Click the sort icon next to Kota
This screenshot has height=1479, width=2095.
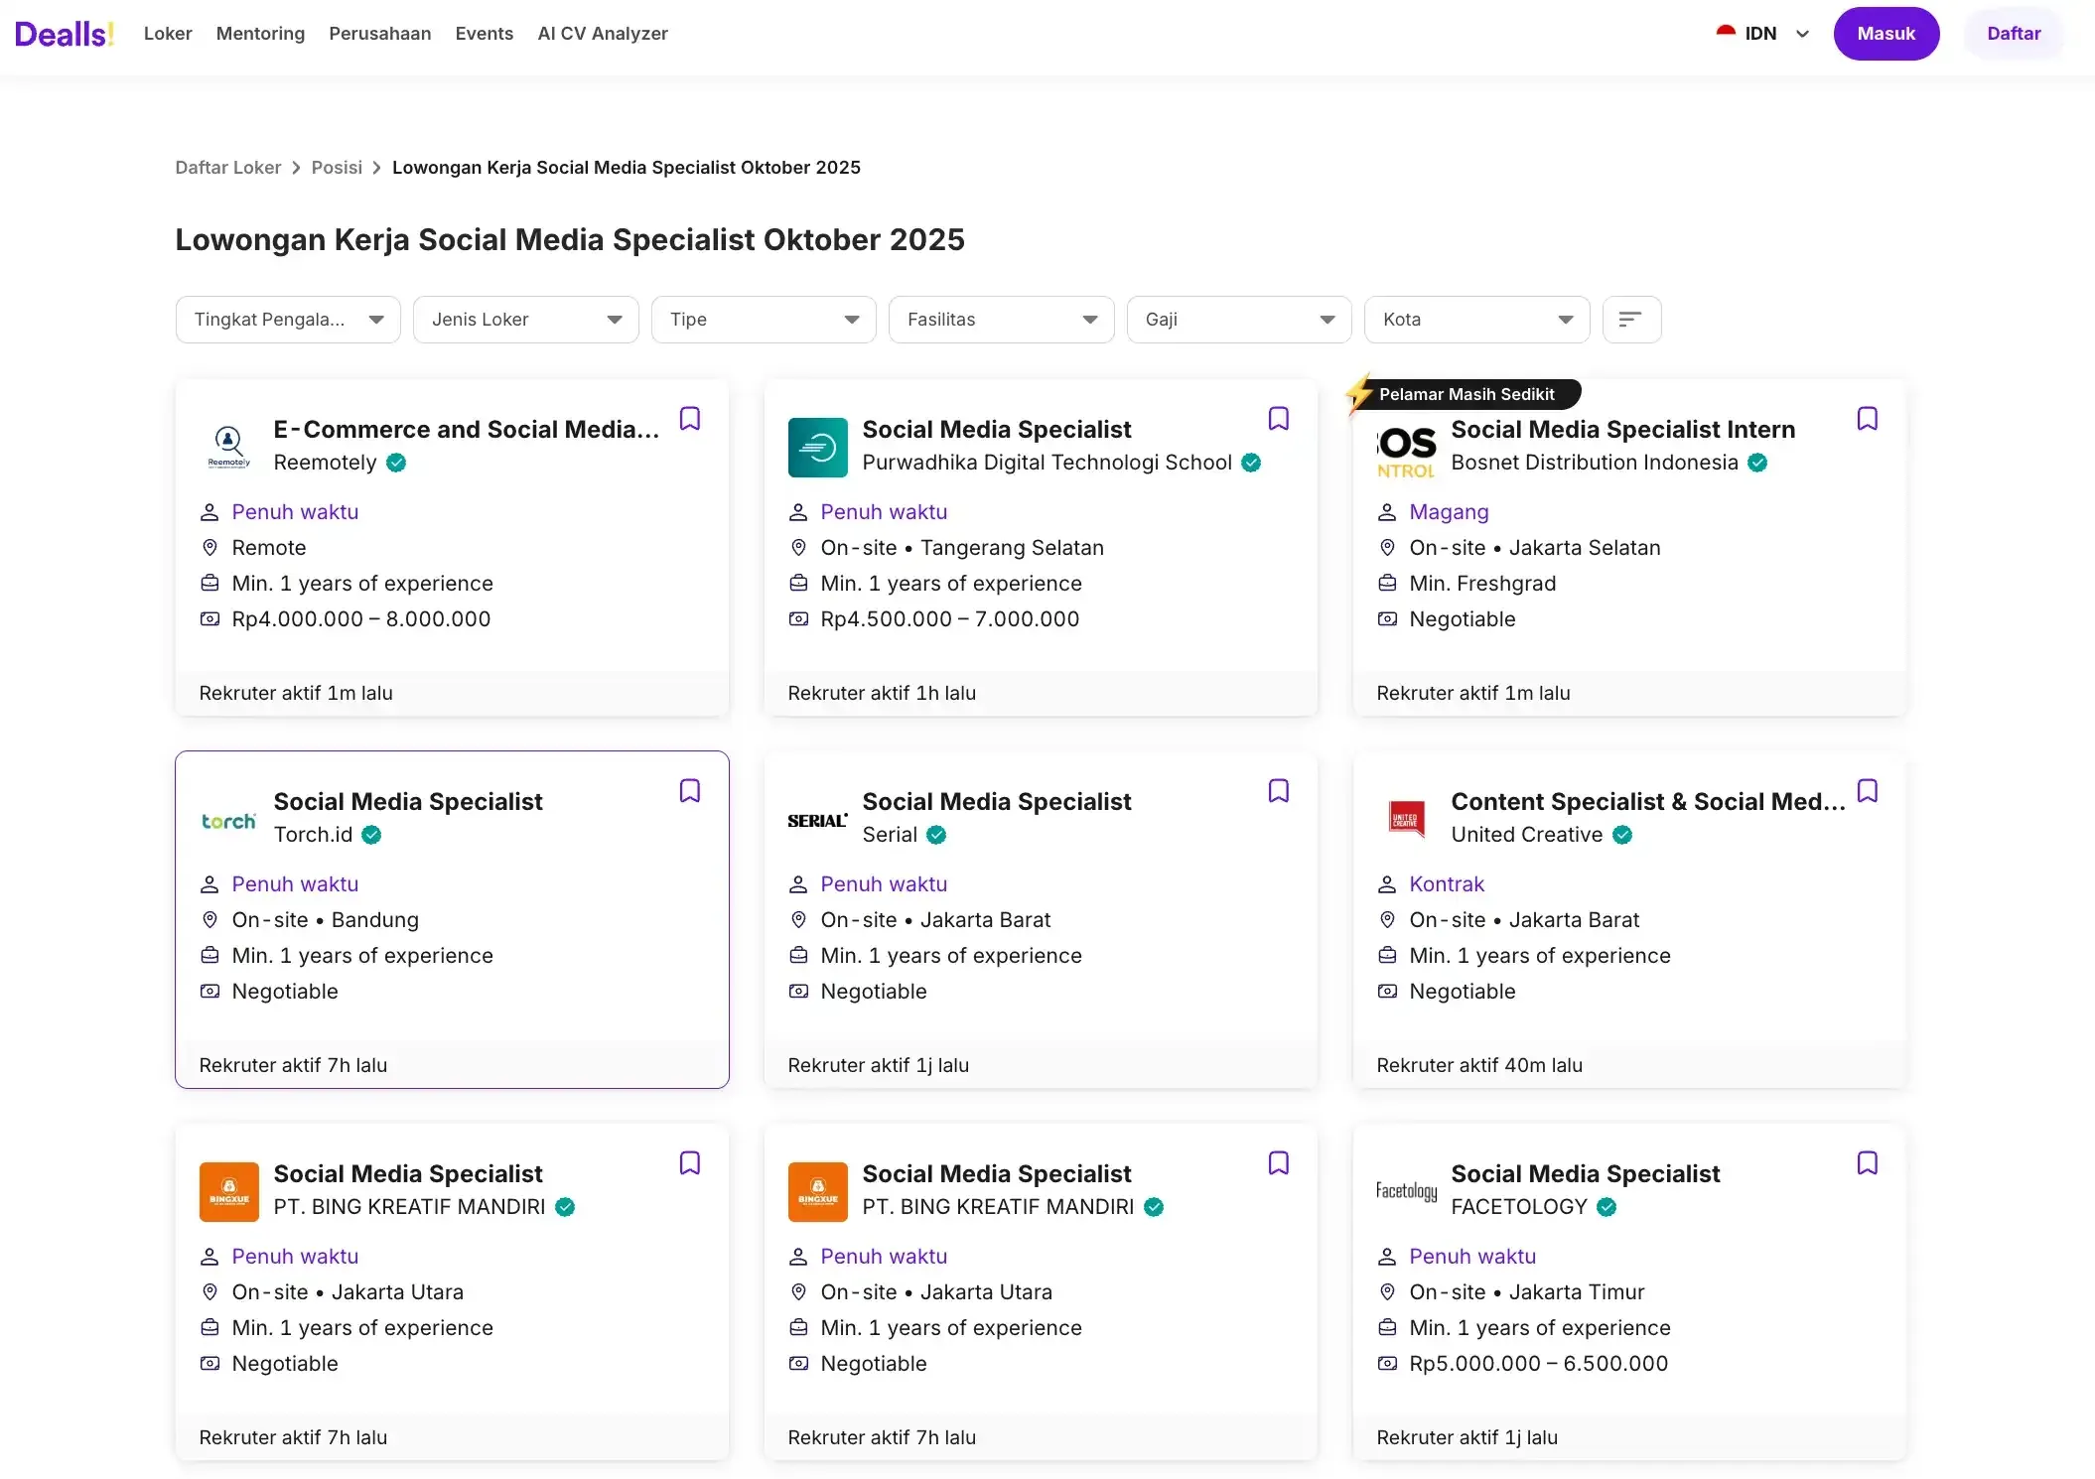click(1630, 320)
